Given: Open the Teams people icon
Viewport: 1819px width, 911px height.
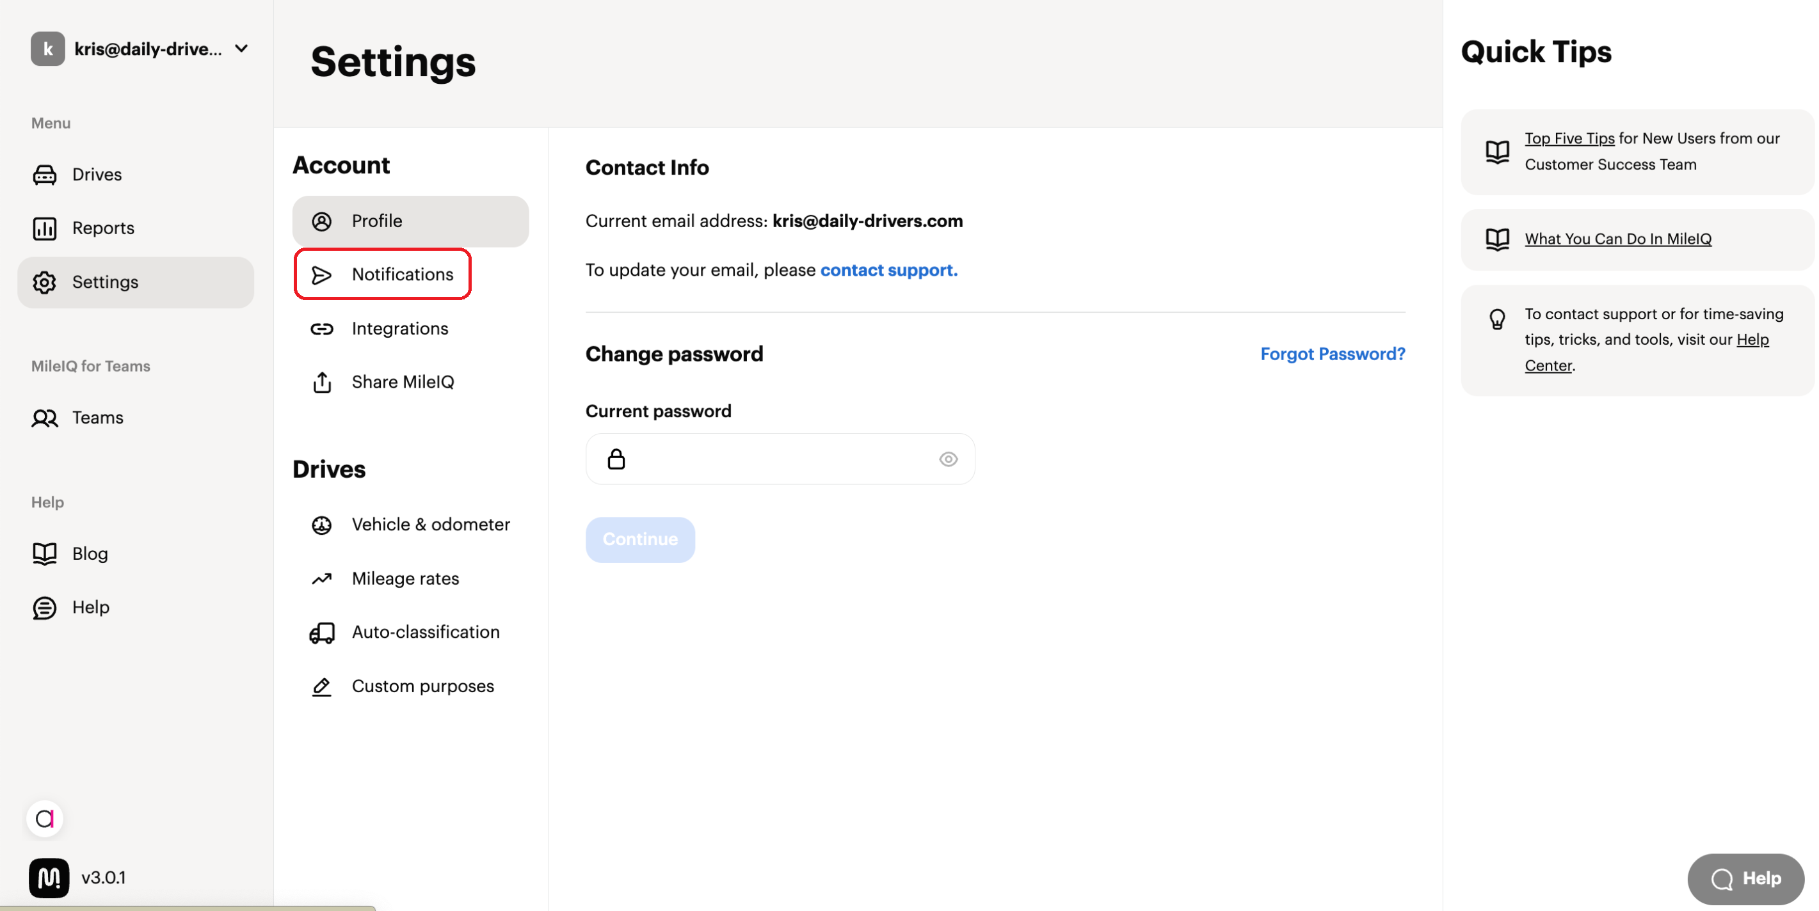Looking at the screenshot, I should (45, 418).
